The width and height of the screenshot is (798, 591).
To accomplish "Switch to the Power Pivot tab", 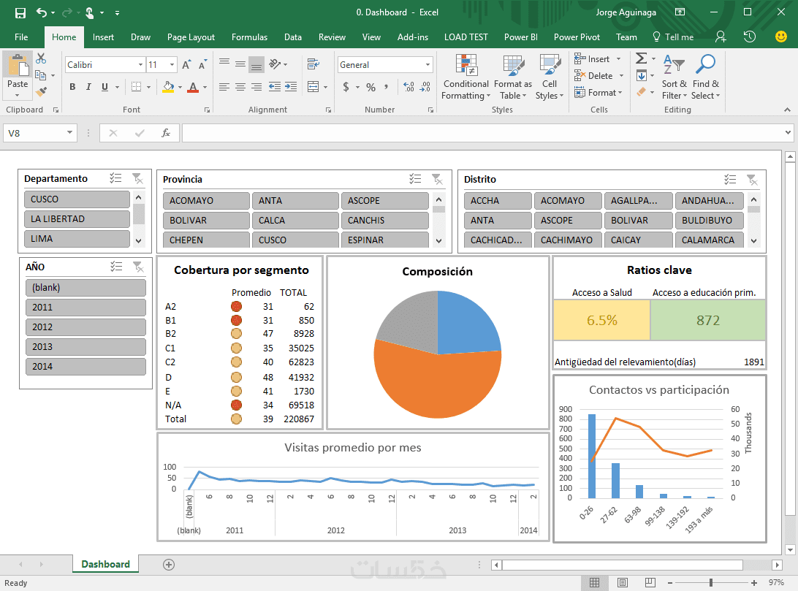I will [577, 37].
